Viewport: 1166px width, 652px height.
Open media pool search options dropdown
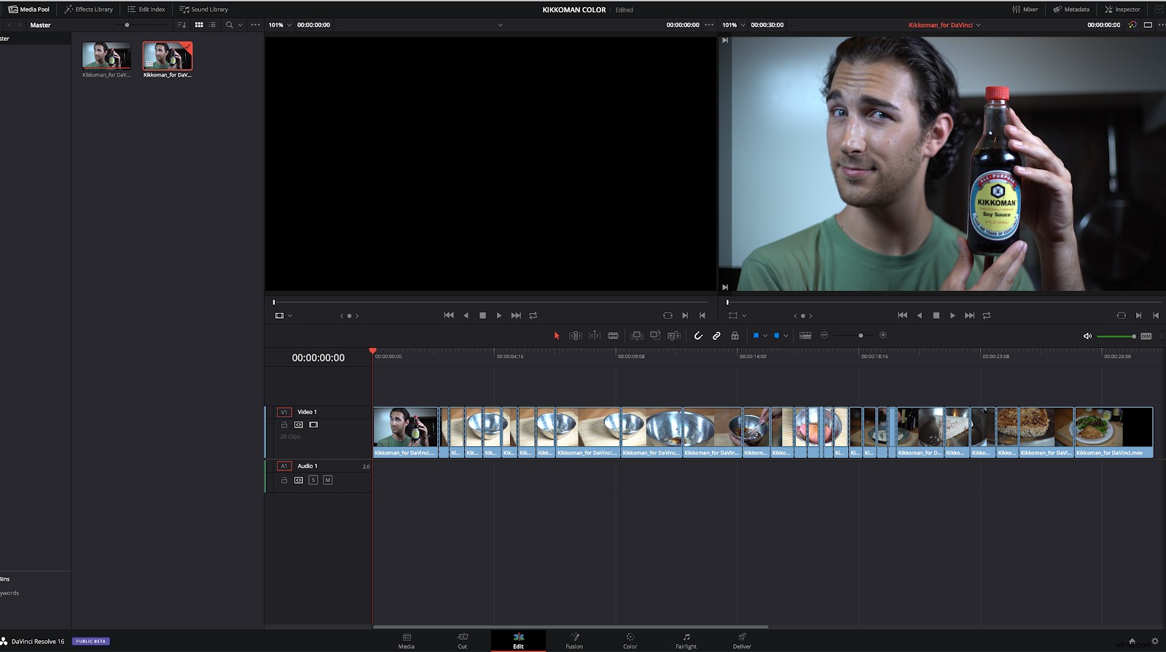[240, 25]
